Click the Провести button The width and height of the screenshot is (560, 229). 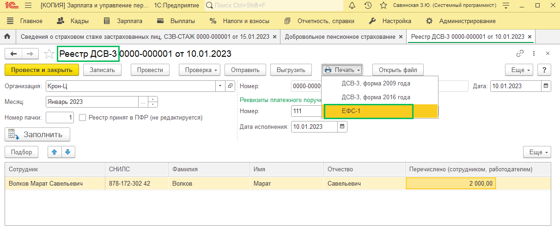point(150,70)
